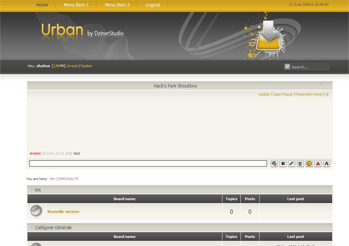This screenshot has width=349, height=246.
Task: Open the Moderation Panel link
Action: point(309,94)
